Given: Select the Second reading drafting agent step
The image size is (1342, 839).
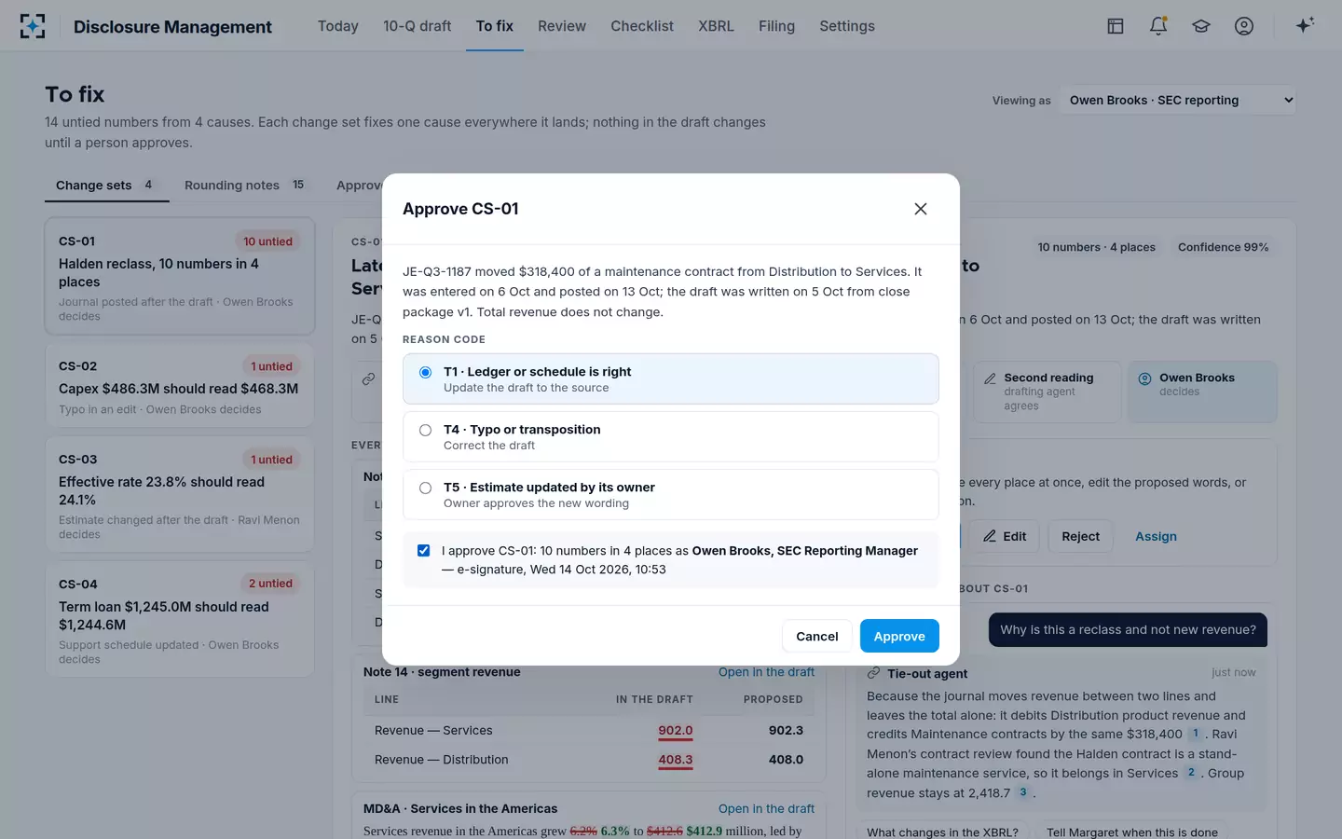Looking at the screenshot, I should click(1047, 392).
